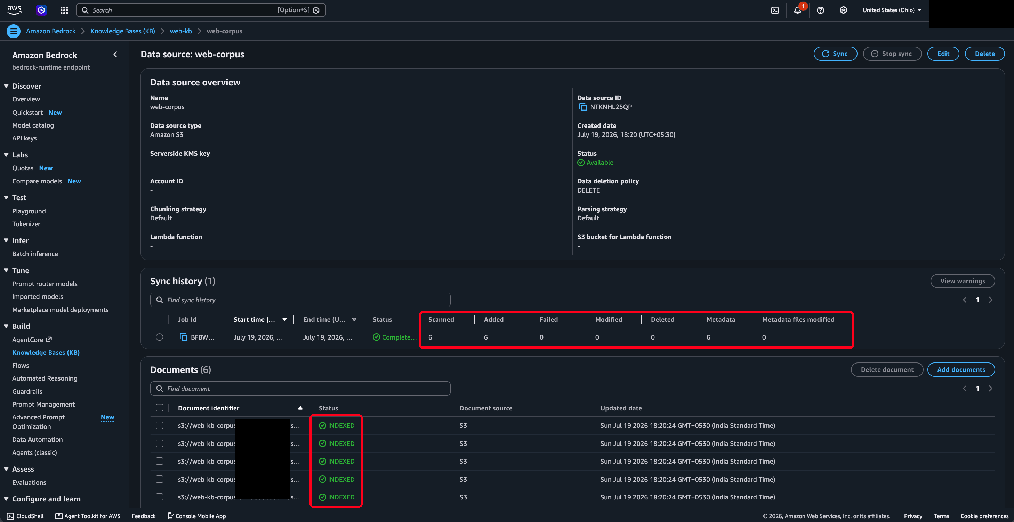Sort documents by Document identifier arrow
Screen dimensions: 1014x522
pyautogui.click(x=300, y=408)
